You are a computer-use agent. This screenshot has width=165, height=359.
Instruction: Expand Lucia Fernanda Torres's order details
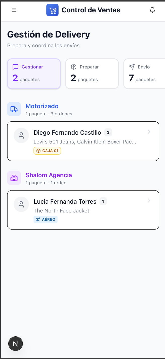149,200
